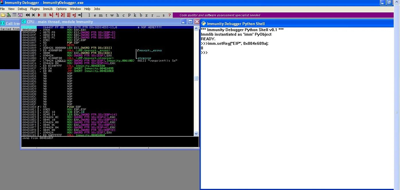Attach to process with running-man icon
Viewport: 400px width, 190px height.
click(9, 15)
